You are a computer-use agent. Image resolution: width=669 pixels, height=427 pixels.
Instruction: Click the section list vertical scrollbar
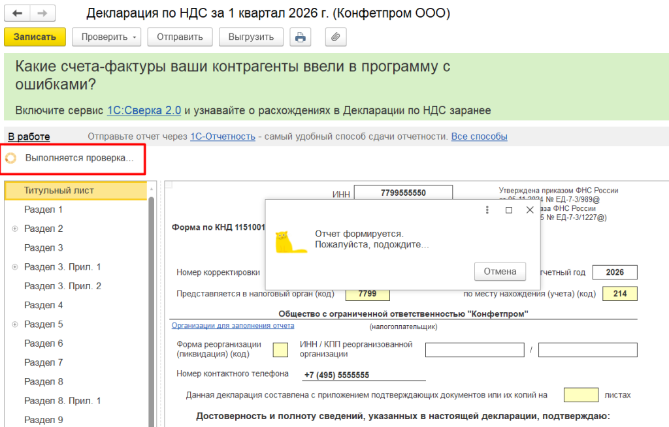[x=152, y=294]
